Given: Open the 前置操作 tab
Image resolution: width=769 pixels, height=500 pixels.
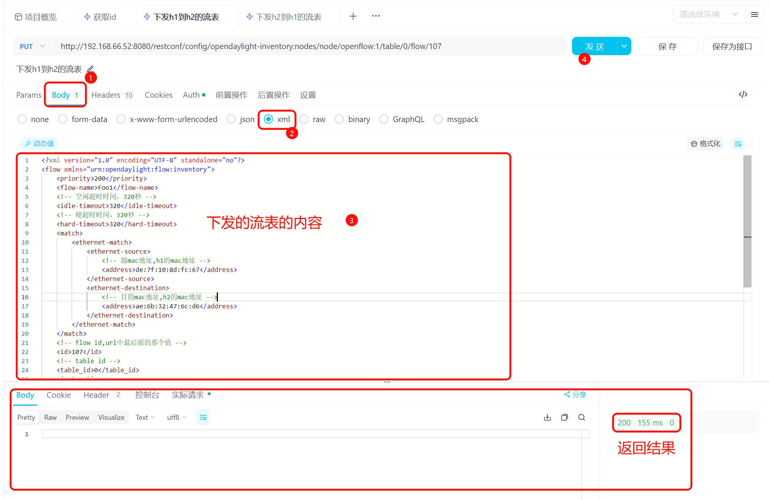Looking at the screenshot, I should pos(231,95).
